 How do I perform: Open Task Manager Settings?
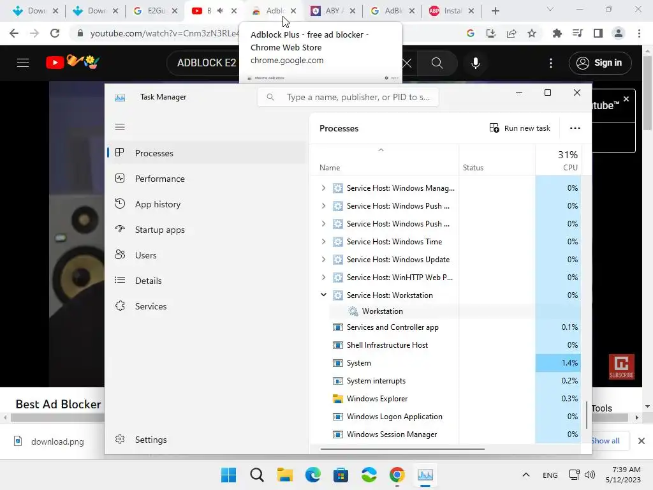(x=206, y=440)
